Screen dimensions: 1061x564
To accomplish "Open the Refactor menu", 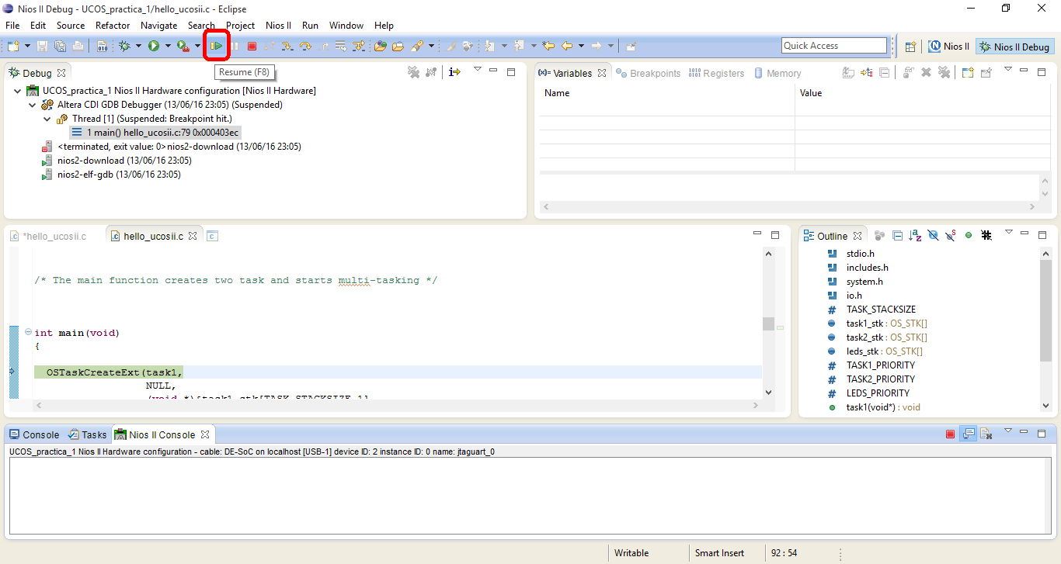I will pos(113,26).
